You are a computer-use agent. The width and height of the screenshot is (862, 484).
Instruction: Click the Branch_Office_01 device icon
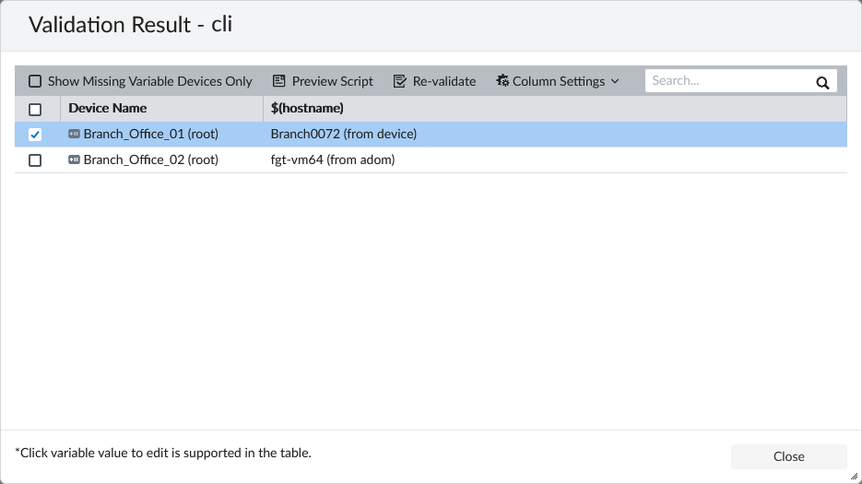[x=75, y=134]
